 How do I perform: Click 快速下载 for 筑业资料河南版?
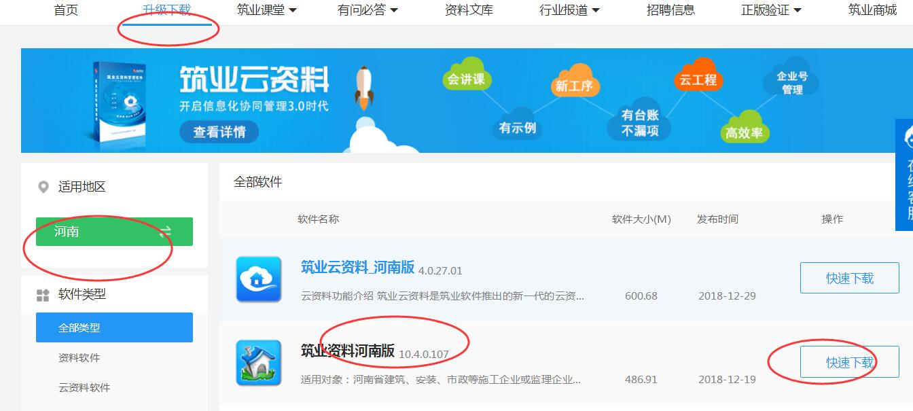coord(849,363)
